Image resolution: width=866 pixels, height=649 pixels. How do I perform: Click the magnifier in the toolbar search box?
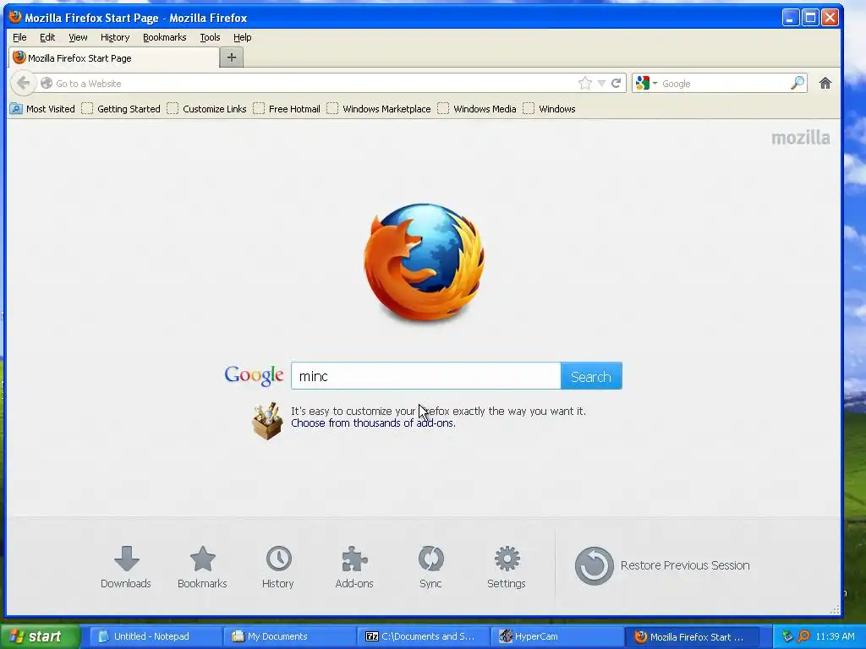tap(797, 84)
